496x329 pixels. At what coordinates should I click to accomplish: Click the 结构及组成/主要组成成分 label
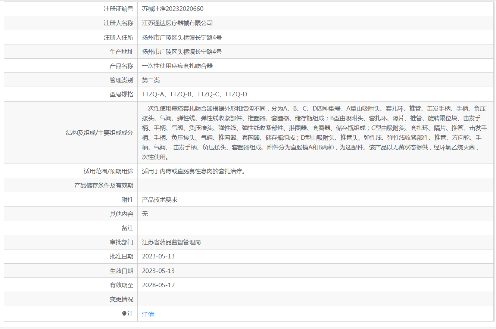tap(100, 133)
